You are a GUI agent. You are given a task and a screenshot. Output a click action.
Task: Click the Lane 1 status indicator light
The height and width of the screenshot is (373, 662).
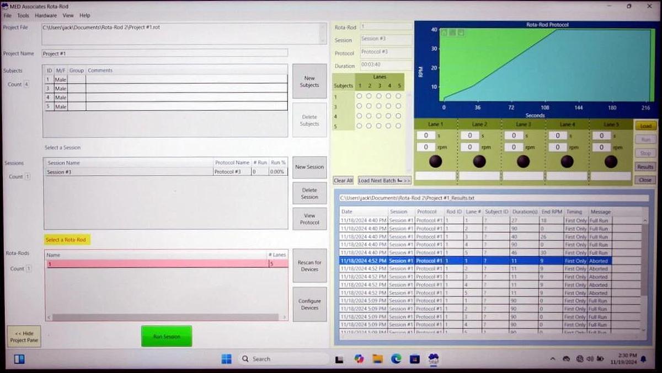pyautogui.click(x=435, y=161)
